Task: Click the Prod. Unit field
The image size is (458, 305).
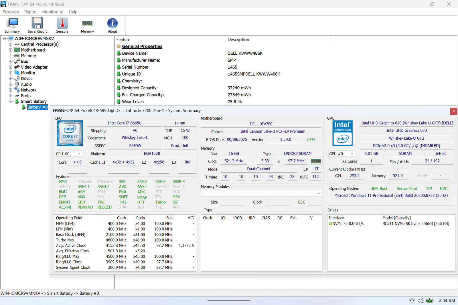Action: tap(180, 146)
